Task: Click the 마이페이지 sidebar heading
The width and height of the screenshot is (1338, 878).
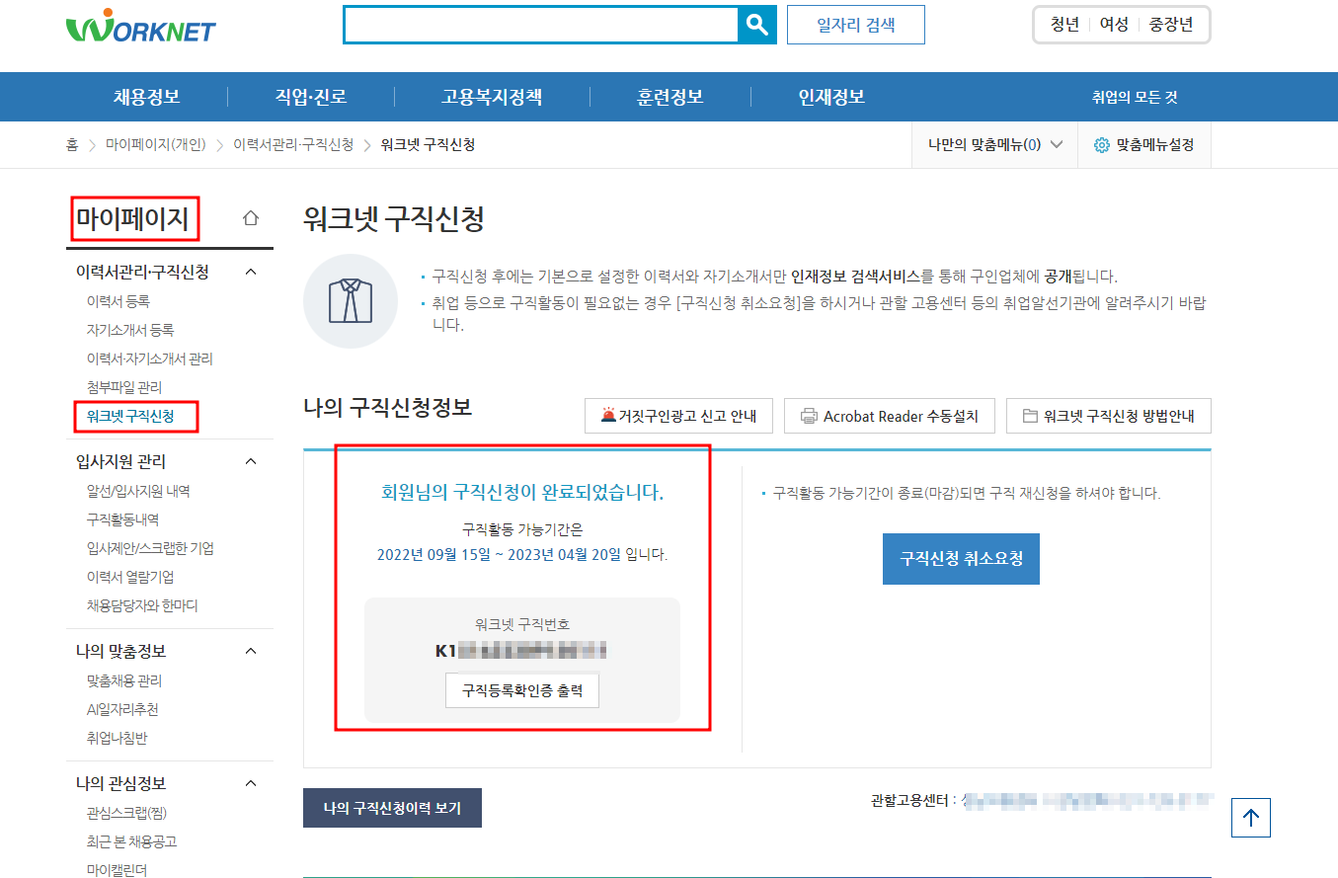Action: (x=132, y=218)
